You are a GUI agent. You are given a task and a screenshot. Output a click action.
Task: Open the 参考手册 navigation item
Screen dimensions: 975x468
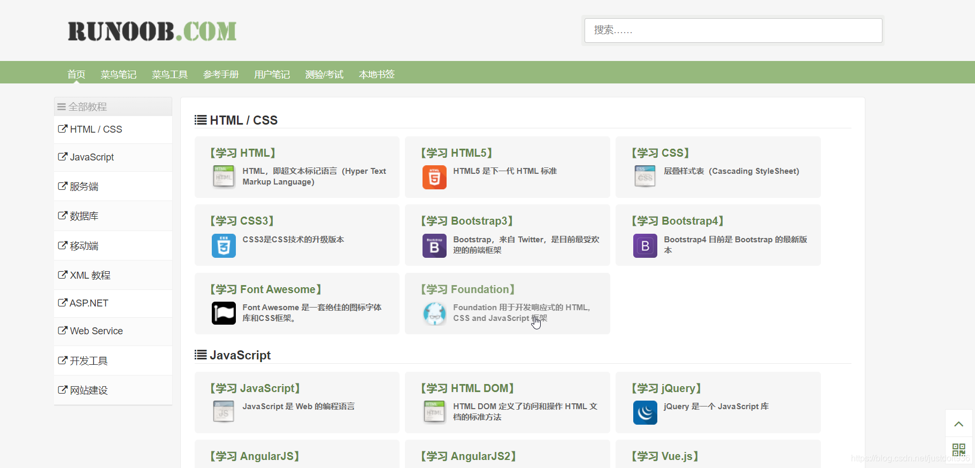(221, 74)
